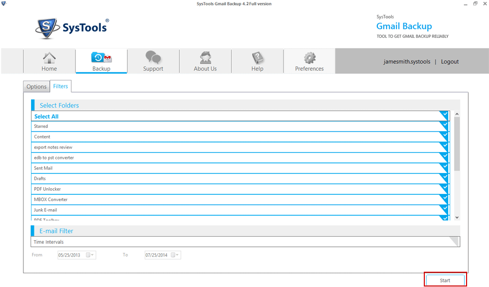The width and height of the screenshot is (489, 287).
Task: Open the Support chat bubbles icon
Action: pyautogui.click(x=153, y=58)
